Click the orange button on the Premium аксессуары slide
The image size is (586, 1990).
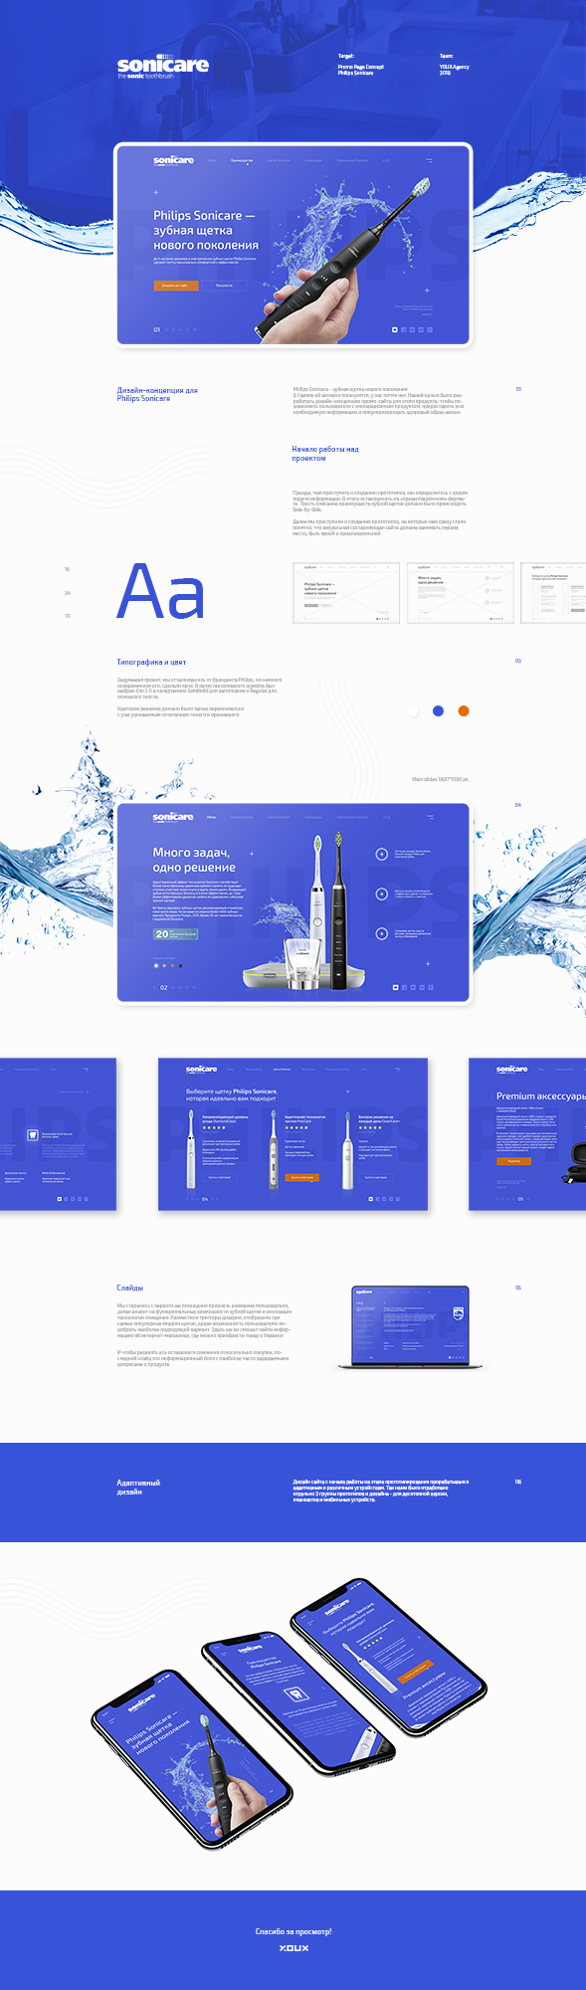[514, 1161]
